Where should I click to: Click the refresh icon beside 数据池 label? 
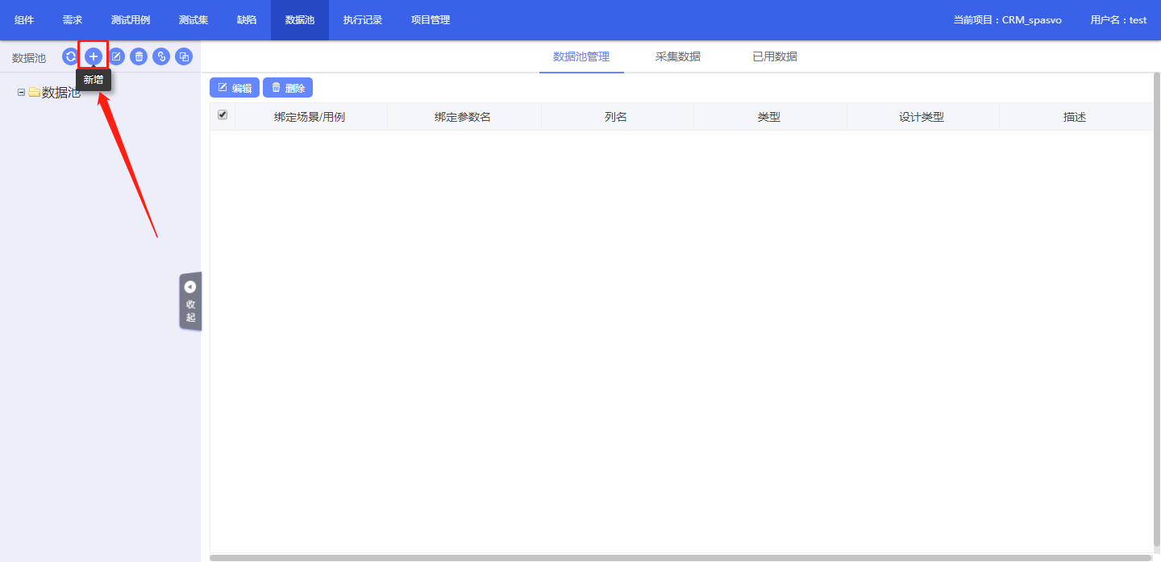coord(71,56)
